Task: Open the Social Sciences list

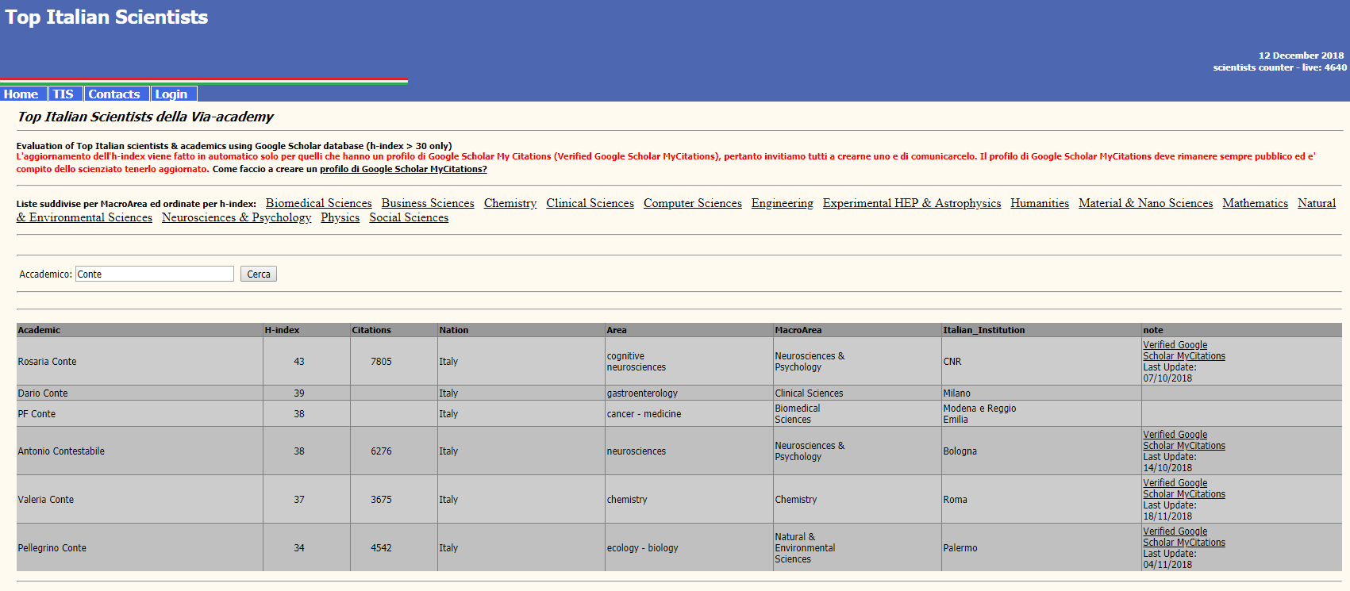Action: [x=409, y=217]
